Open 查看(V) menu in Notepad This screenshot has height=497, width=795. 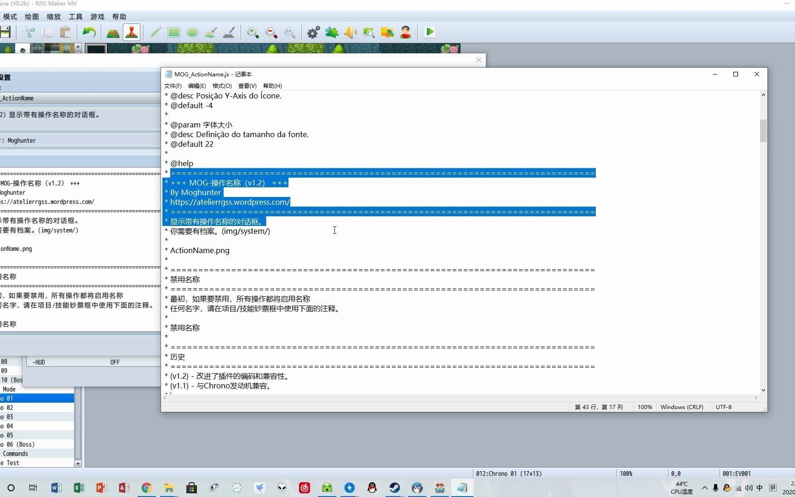click(248, 86)
